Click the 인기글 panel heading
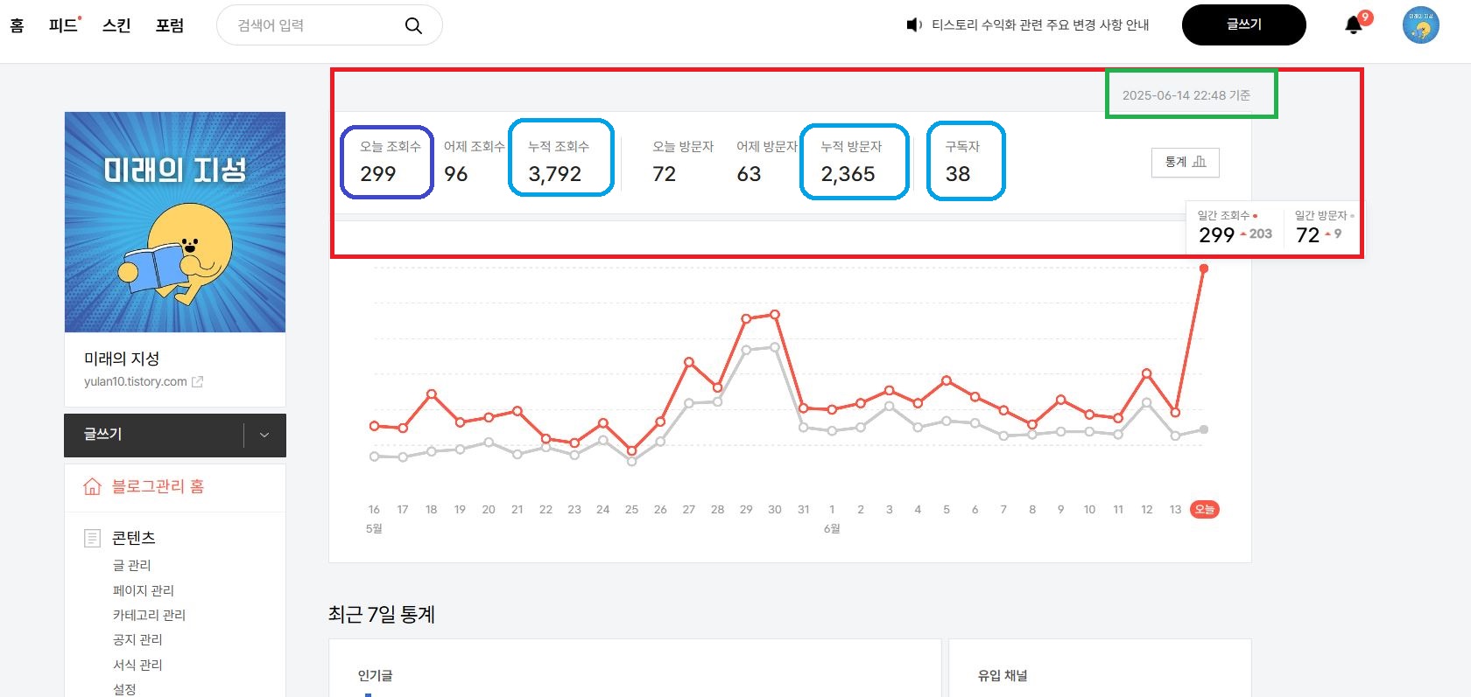1471x697 pixels. (x=376, y=675)
